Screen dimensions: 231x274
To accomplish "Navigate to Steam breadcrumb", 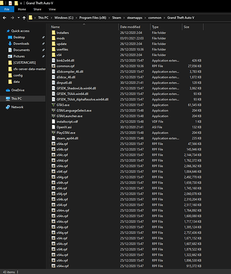I will pos(116,18).
